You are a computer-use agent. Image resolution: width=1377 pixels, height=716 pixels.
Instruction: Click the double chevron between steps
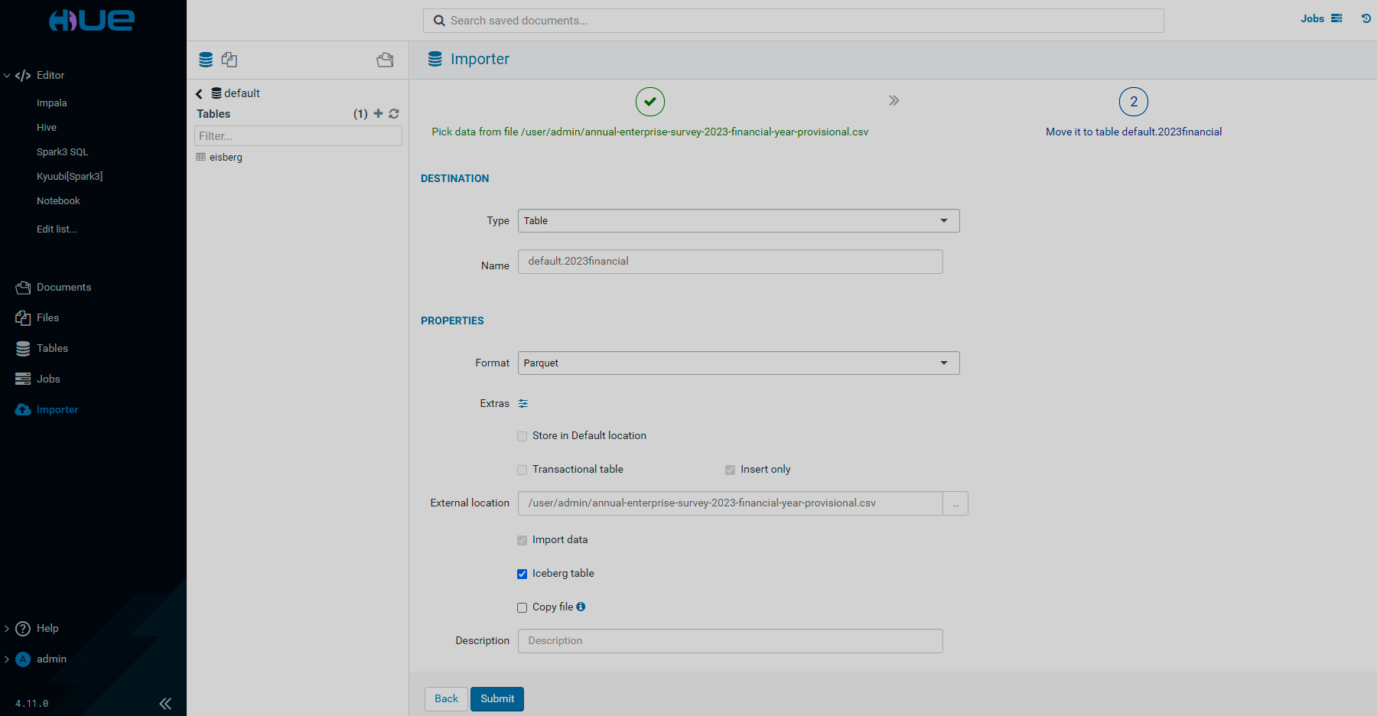894,100
